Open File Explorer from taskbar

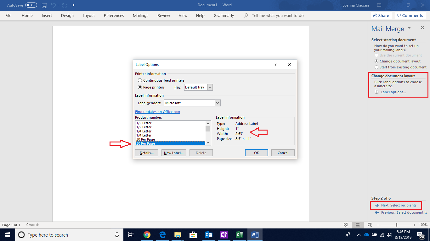pyautogui.click(x=178, y=235)
